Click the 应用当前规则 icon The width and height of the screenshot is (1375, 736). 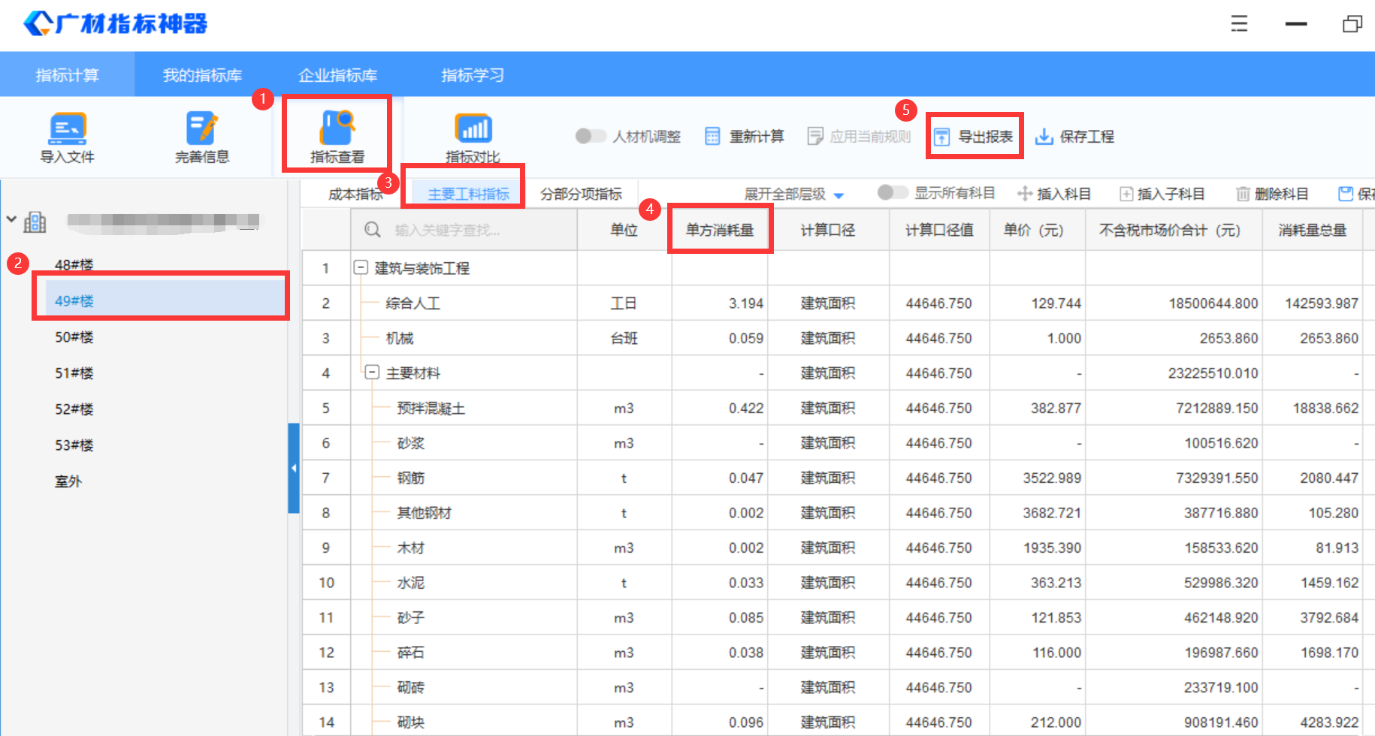[x=815, y=136]
